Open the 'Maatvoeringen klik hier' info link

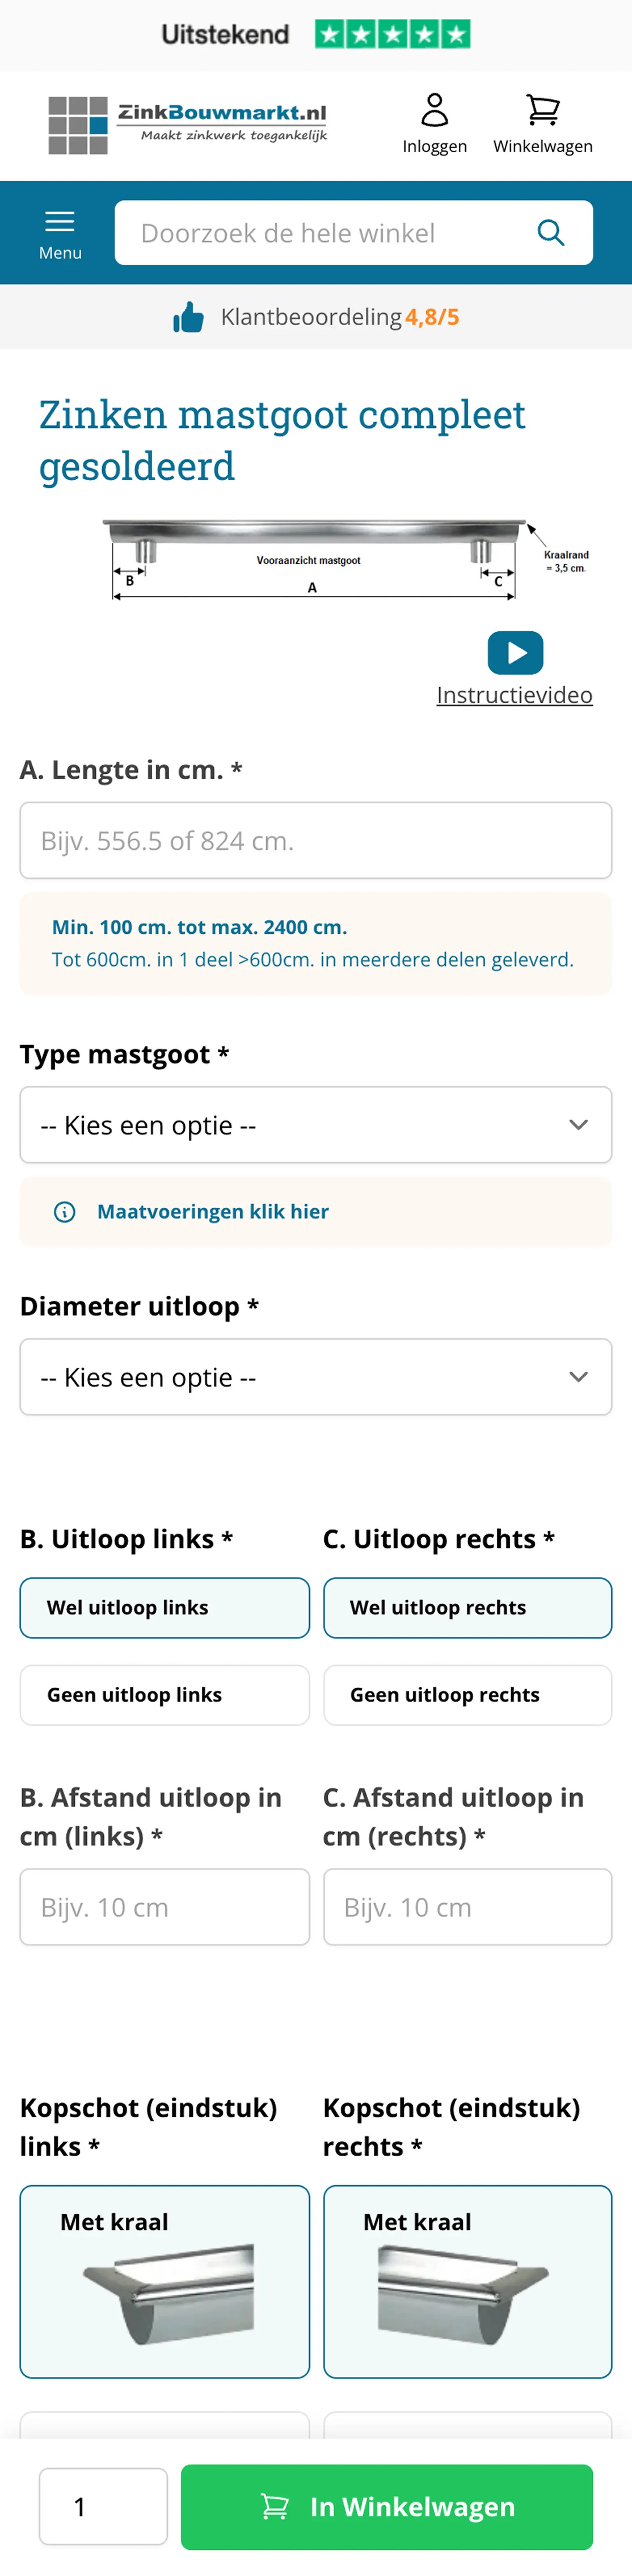click(212, 1211)
